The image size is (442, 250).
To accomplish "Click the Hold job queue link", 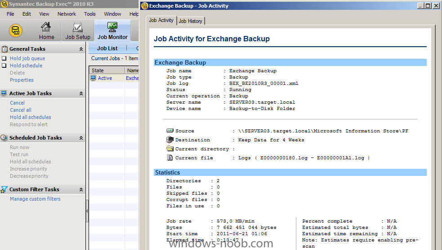I will coord(27,58).
